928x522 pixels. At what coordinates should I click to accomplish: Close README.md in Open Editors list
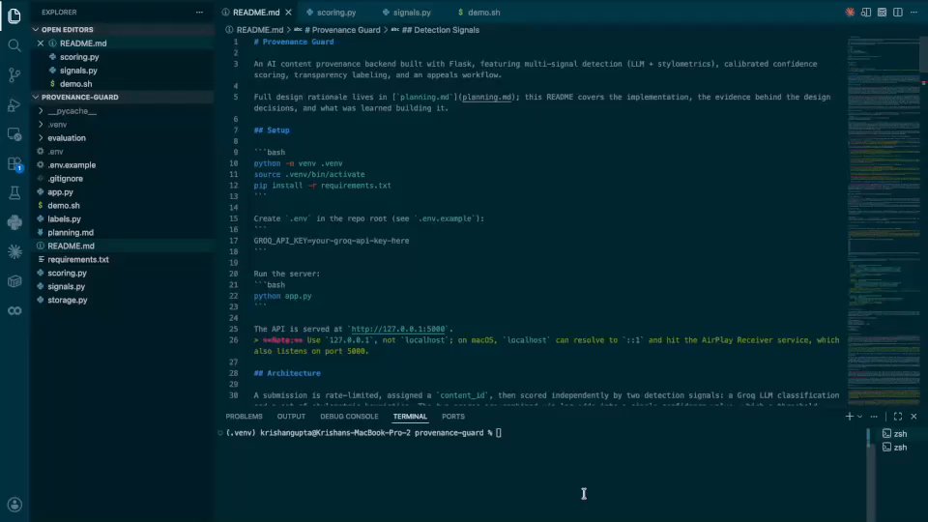pyautogui.click(x=41, y=43)
